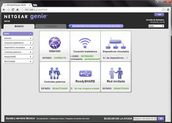Click the firmware update available notification
Viewport: 172px width, 123px height.
click(96, 26)
